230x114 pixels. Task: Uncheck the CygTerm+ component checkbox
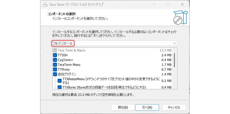pyautogui.click(x=55, y=60)
